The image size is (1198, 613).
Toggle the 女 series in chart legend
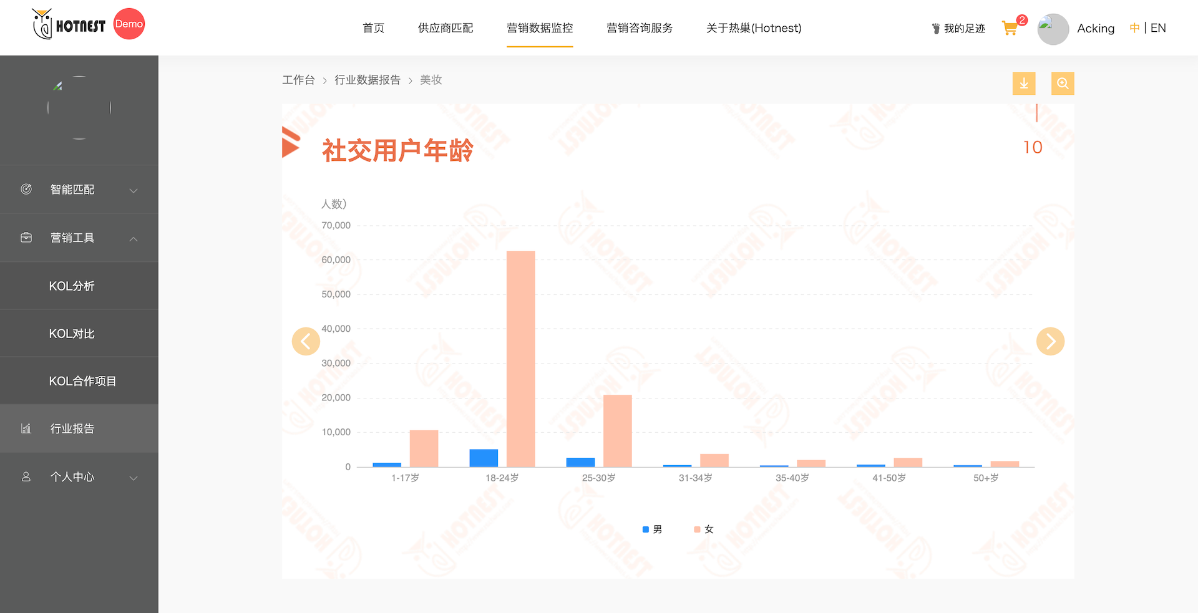[x=704, y=529]
